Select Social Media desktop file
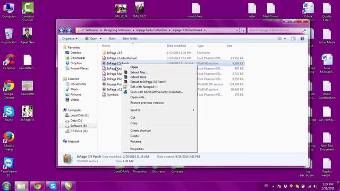The width and height of the screenshot is (340, 191). [327, 37]
